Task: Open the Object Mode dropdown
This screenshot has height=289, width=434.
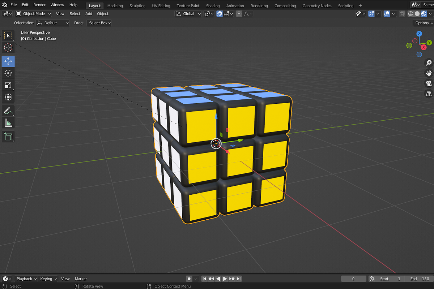Action: pos(34,14)
